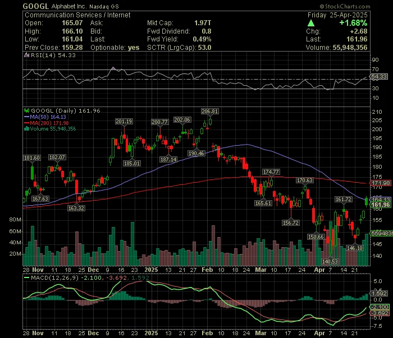The image size is (393, 338).
Task: Click the MACD signal tag '-3.692'
Action: tap(380, 313)
